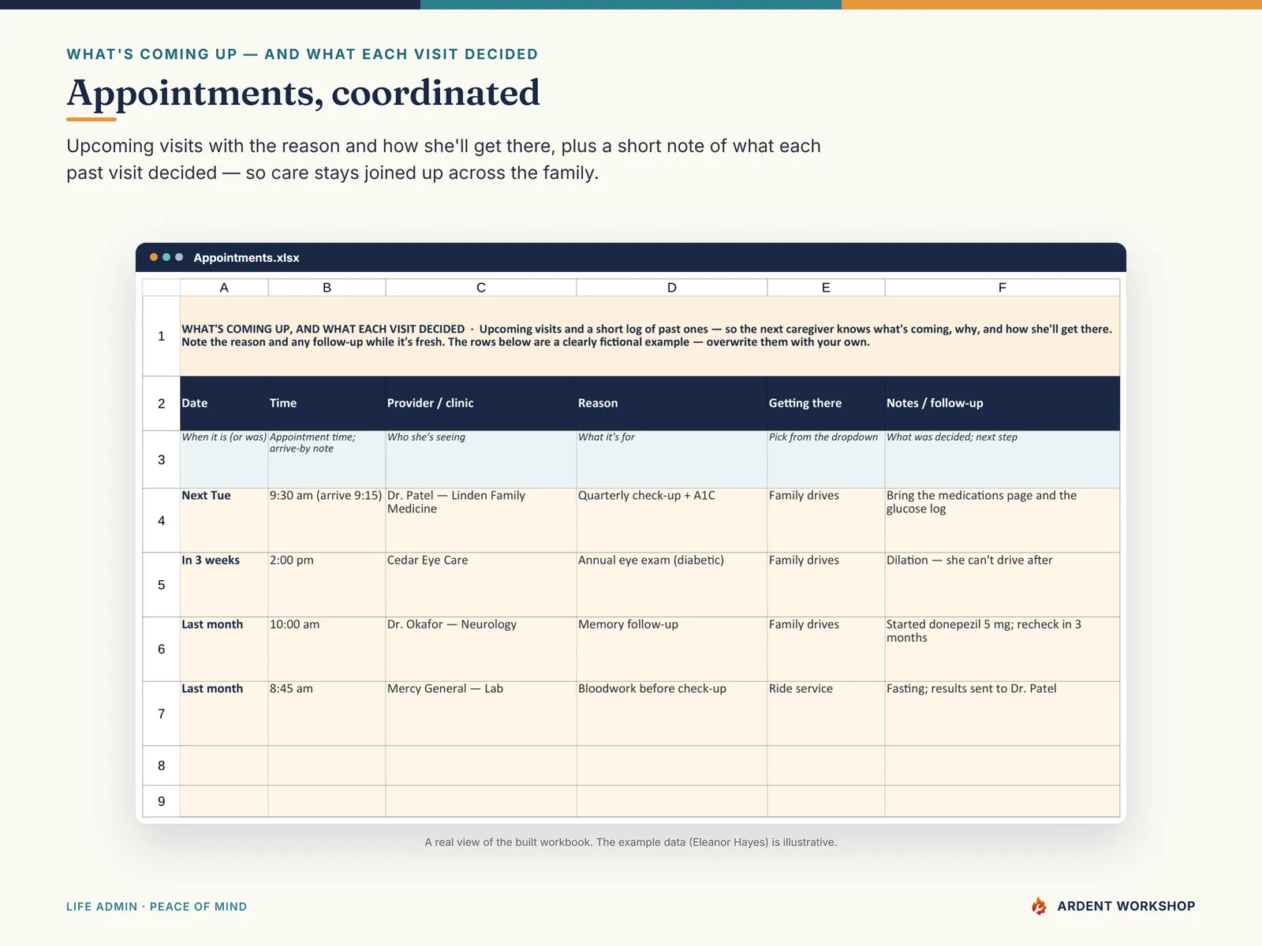Select 'Fasting; results sent to Dr. Patel' cell
The height and width of the screenshot is (946, 1262).
[x=1003, y=713]
